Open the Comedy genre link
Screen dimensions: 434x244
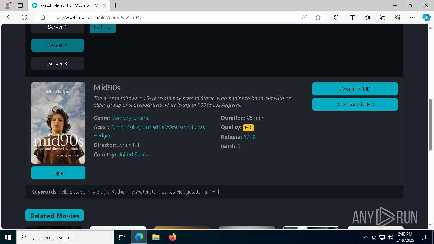click(x=121, y=118)
